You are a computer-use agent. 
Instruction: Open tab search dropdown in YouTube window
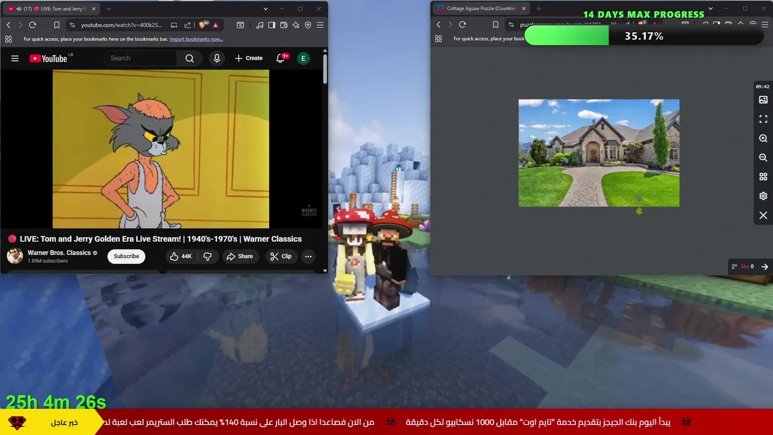tap(265, 8)
